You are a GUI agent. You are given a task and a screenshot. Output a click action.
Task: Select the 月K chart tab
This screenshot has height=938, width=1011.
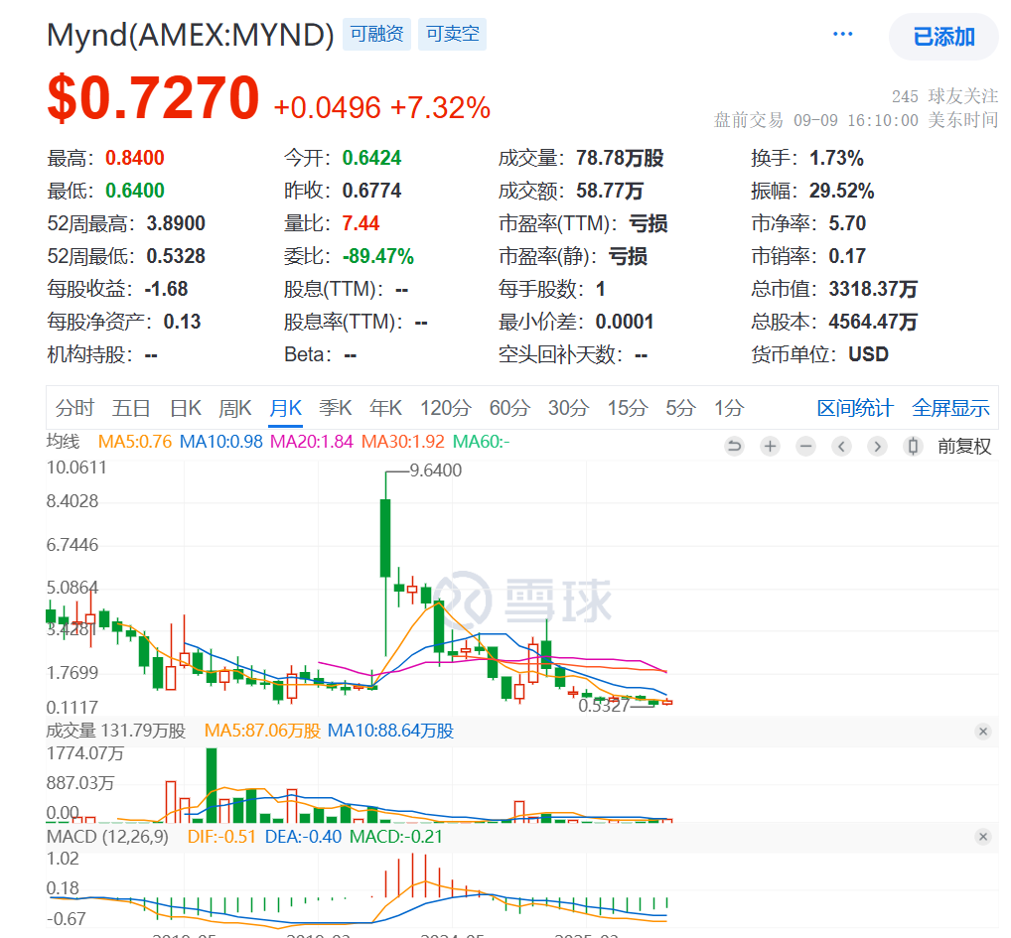[x=286, y=408]
